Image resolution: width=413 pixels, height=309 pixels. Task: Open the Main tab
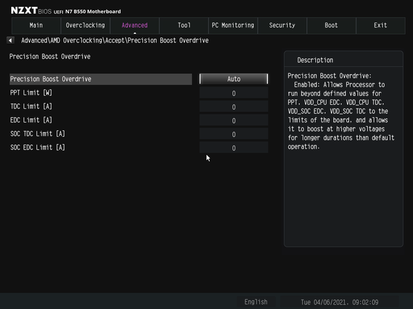tap(36, 25)
